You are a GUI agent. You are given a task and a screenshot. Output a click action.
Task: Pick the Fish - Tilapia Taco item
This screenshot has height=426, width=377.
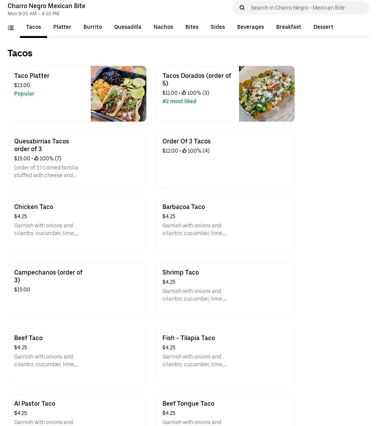pos(225,356)
